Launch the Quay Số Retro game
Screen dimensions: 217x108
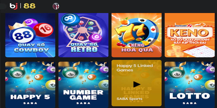83,35
